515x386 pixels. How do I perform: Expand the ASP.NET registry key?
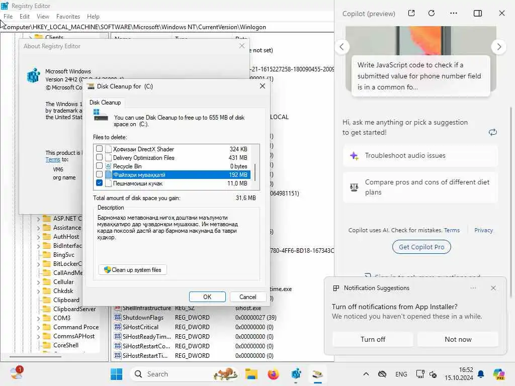[38, 219]
